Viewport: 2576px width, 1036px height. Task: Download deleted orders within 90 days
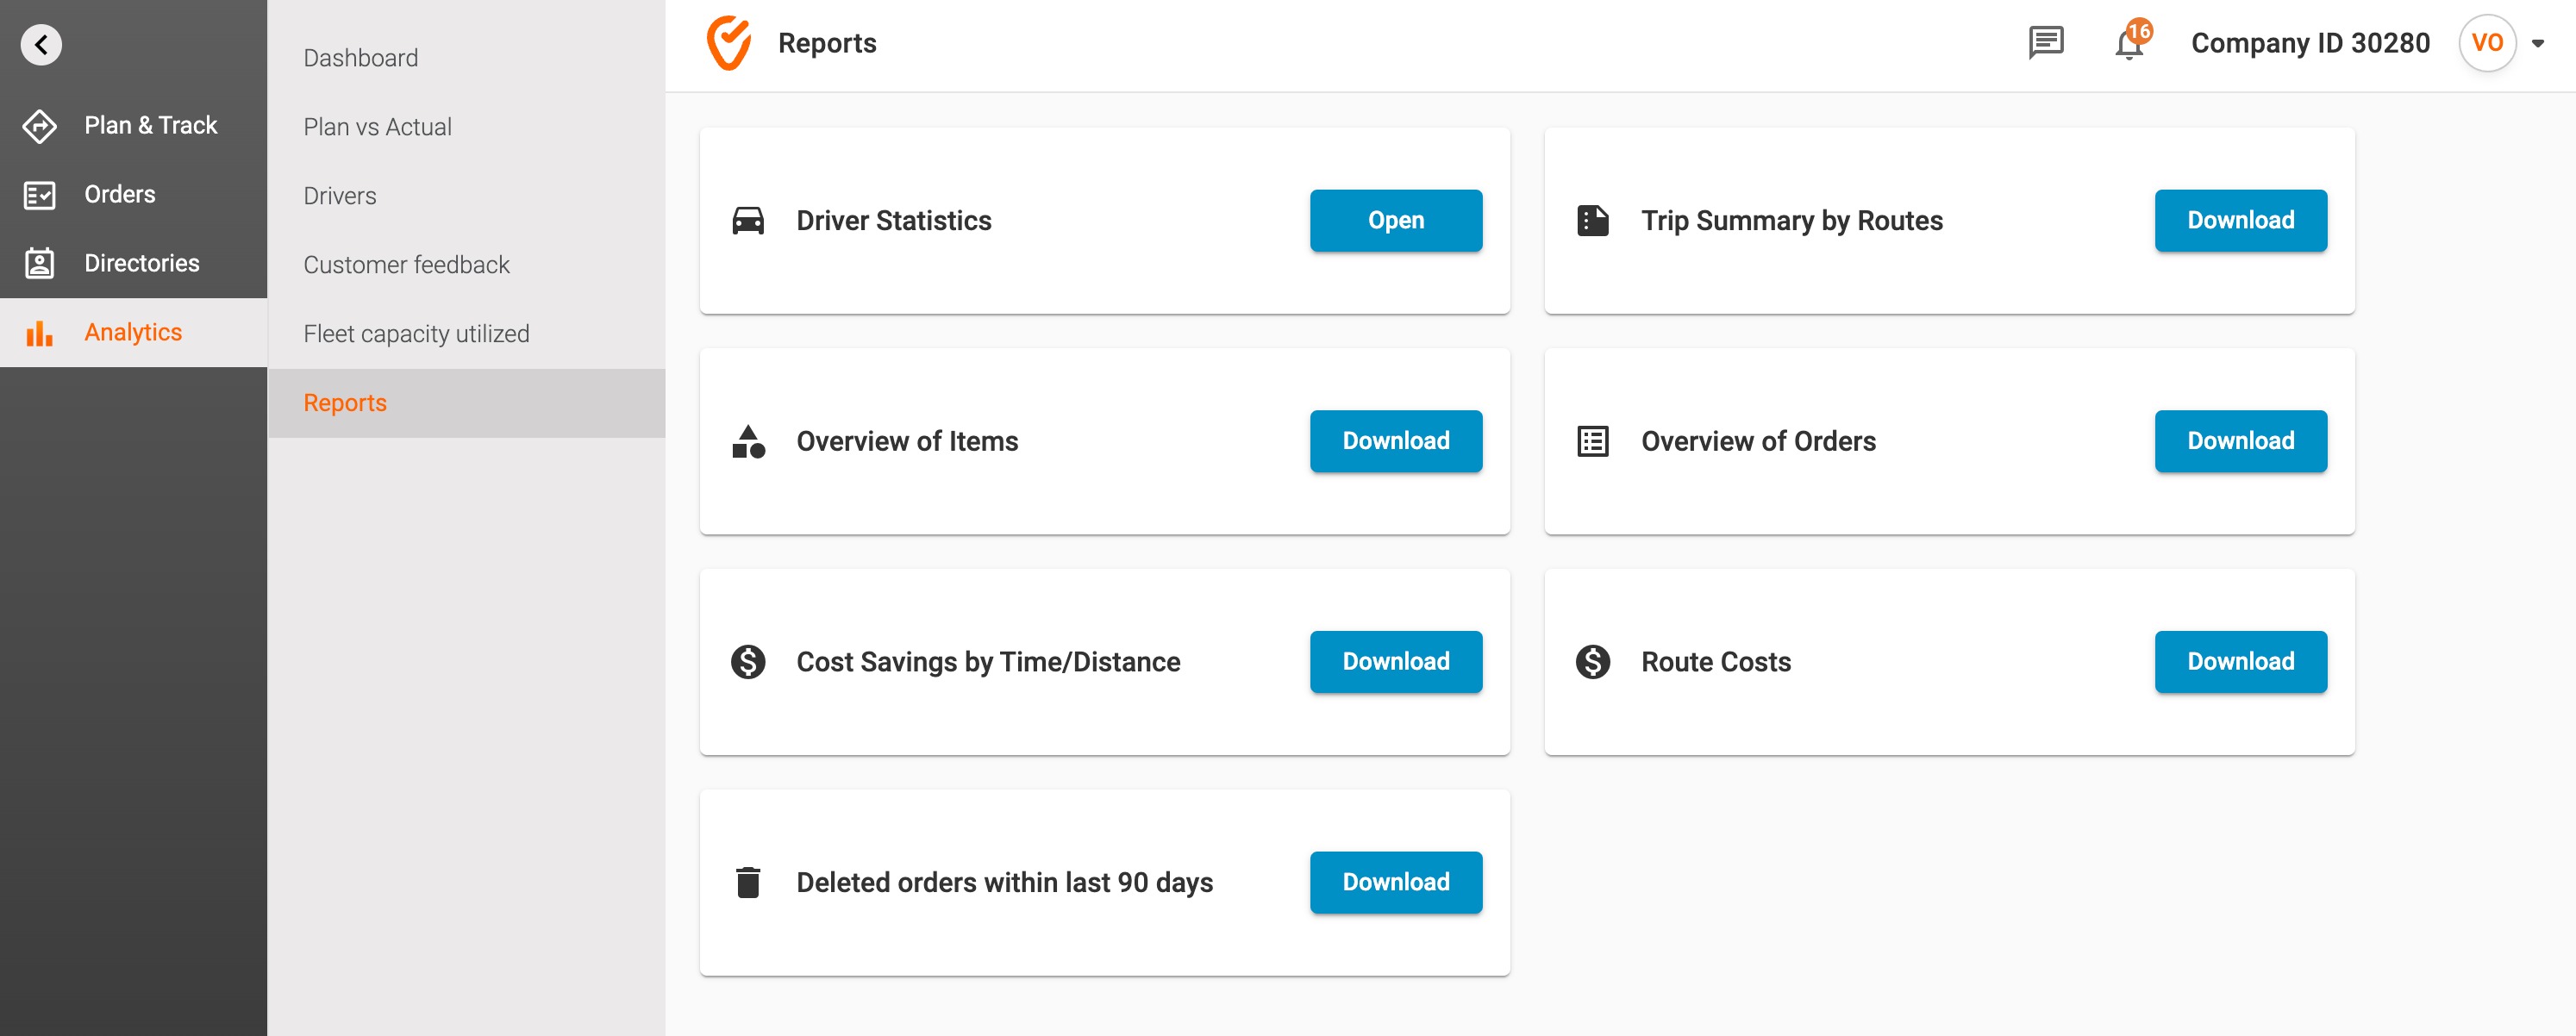[1395, 882]
